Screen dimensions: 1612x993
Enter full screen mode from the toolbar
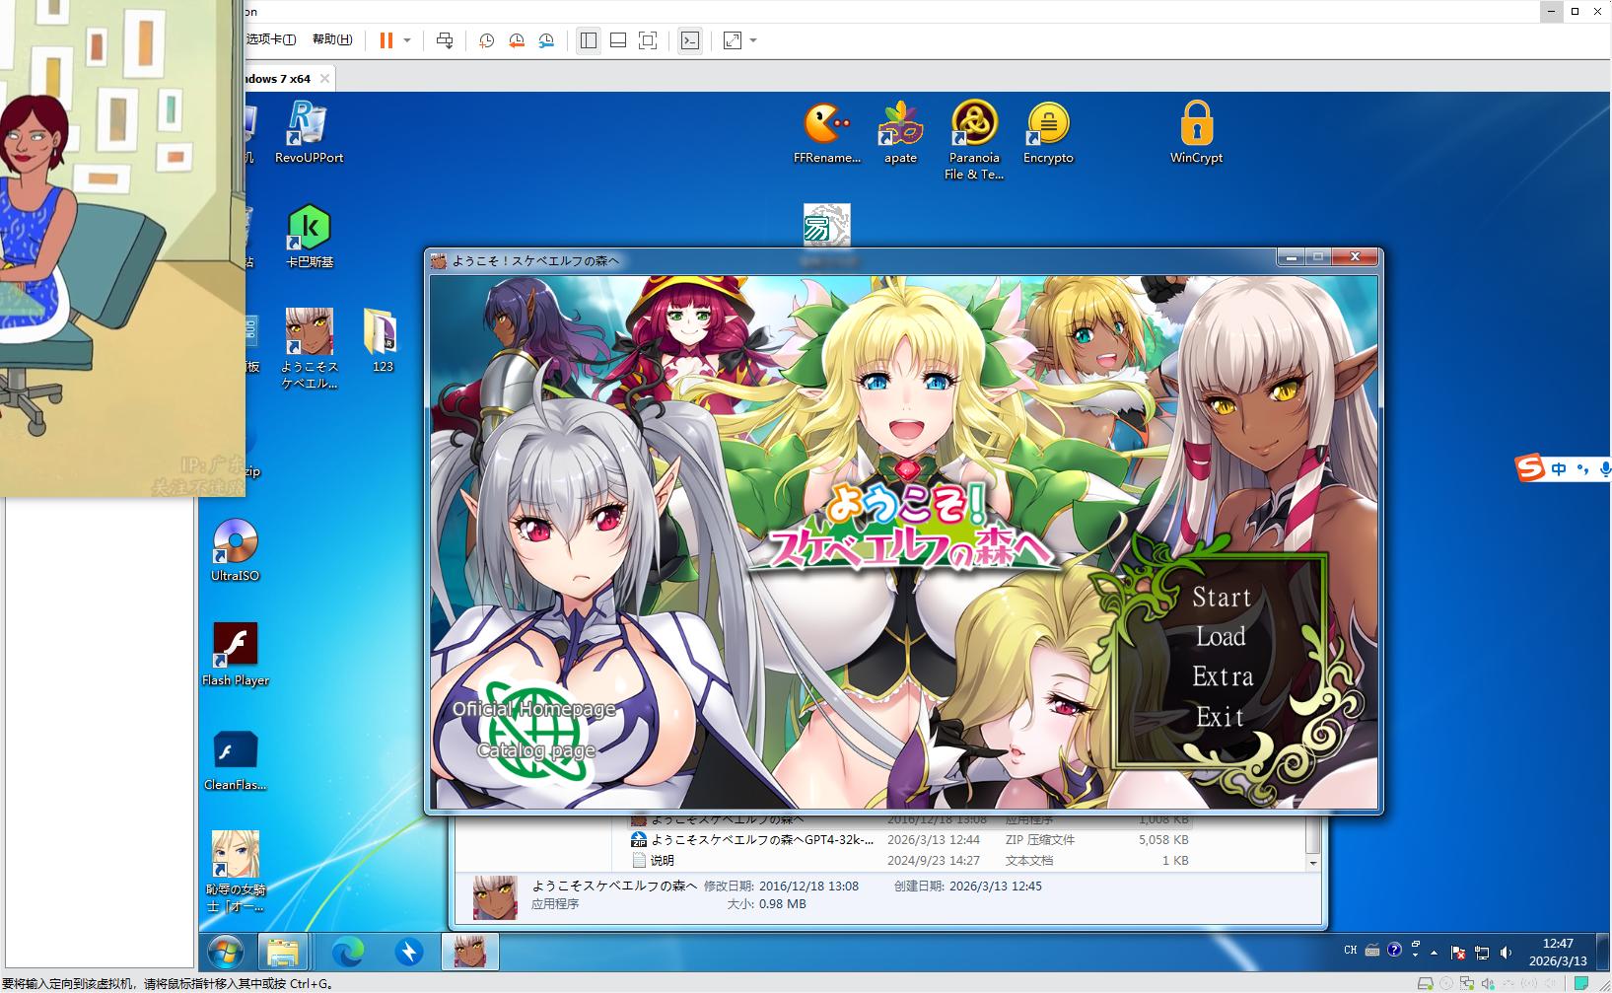tap(648, 40)
